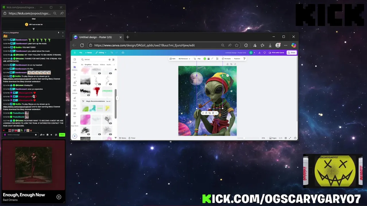Open Notes in bottom bar
Viewport: 367px width, 206px height.
pyautogui.click(x=123, y=138)
